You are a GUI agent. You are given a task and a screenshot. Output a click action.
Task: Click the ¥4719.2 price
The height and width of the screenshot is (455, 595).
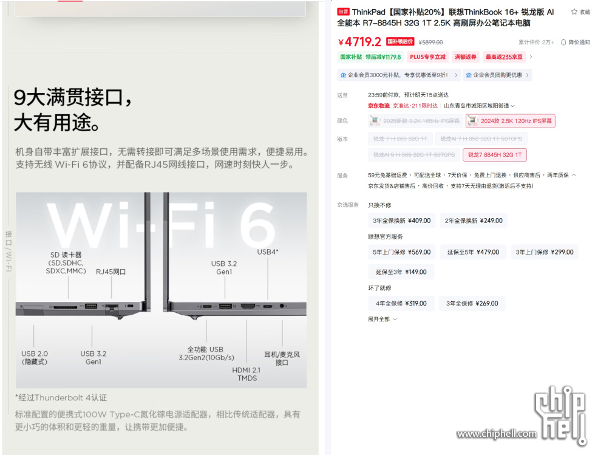click(359, 42)
